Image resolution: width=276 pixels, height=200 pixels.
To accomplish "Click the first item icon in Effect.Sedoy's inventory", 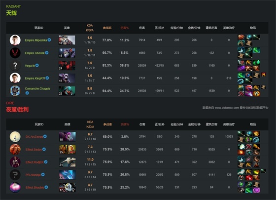I will [x=241, y=147].
